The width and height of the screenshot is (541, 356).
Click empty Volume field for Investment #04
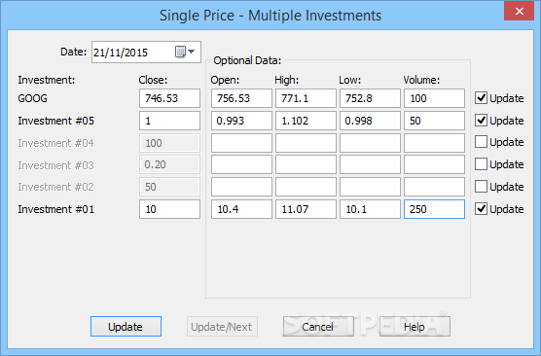click(434, 143)
